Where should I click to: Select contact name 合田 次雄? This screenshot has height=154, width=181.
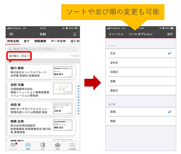coord(17,85)
